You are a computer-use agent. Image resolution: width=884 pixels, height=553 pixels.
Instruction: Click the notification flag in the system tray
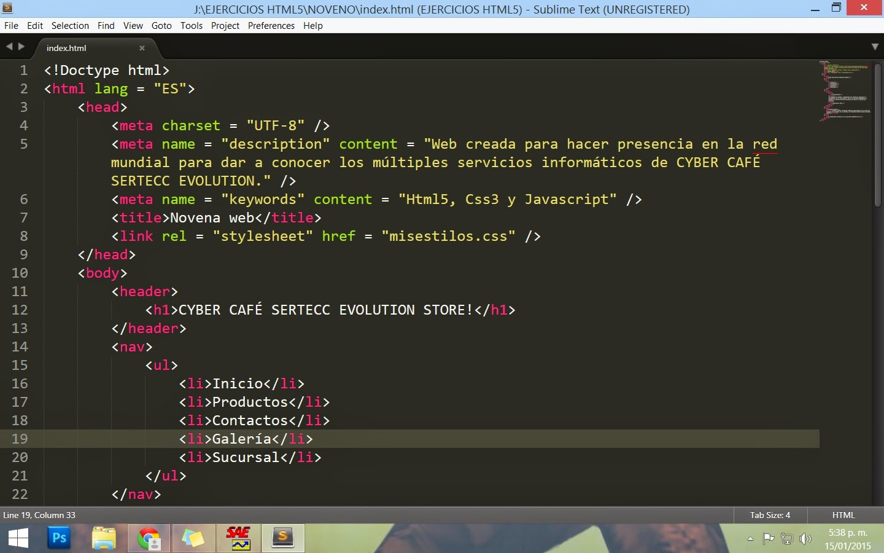point(769,539)
